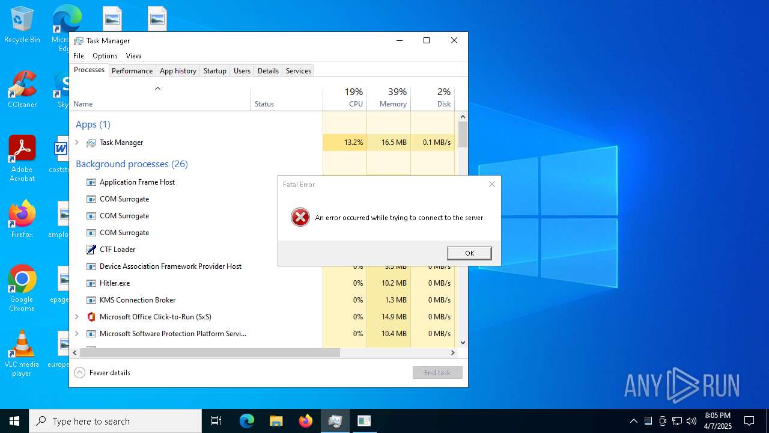Sort processes by Memory column

pos(389,99)
